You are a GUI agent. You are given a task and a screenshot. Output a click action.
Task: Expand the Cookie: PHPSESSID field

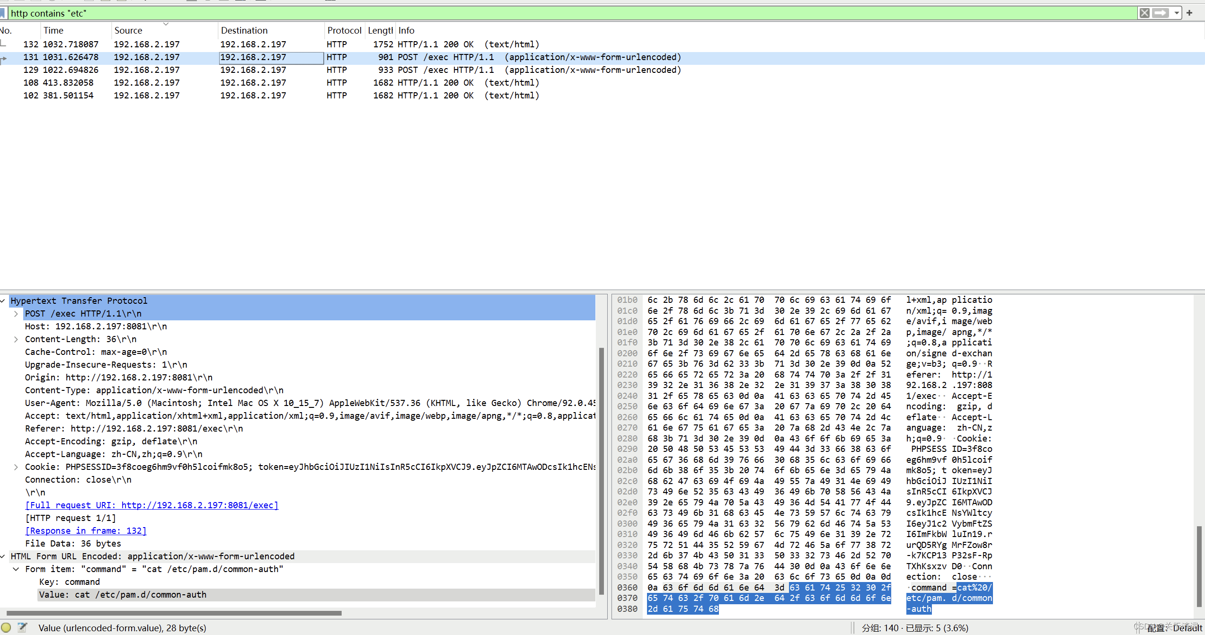16,467
